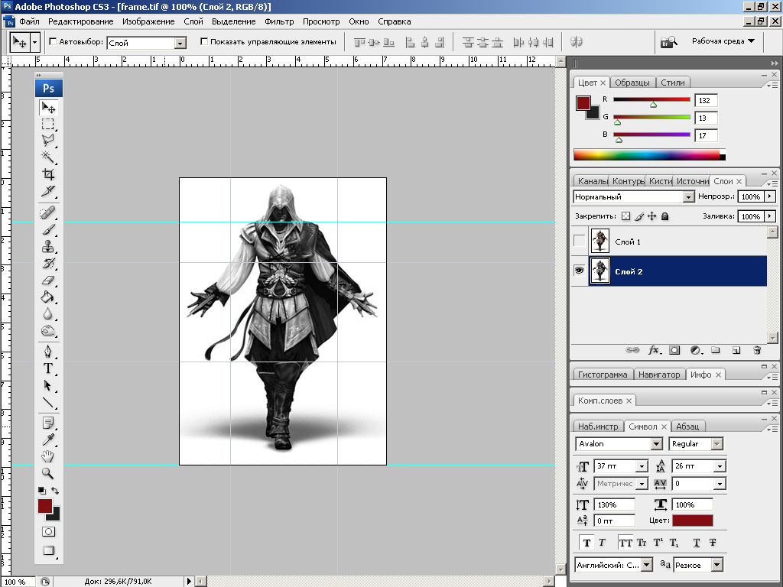
Task: Expand the Avalon font family dropdown
Action: [656, 444]
